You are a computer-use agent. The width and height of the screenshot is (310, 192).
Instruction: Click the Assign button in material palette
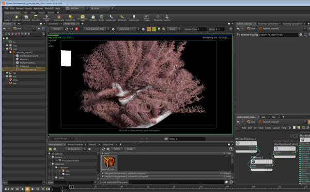click(x=130, y=149)
